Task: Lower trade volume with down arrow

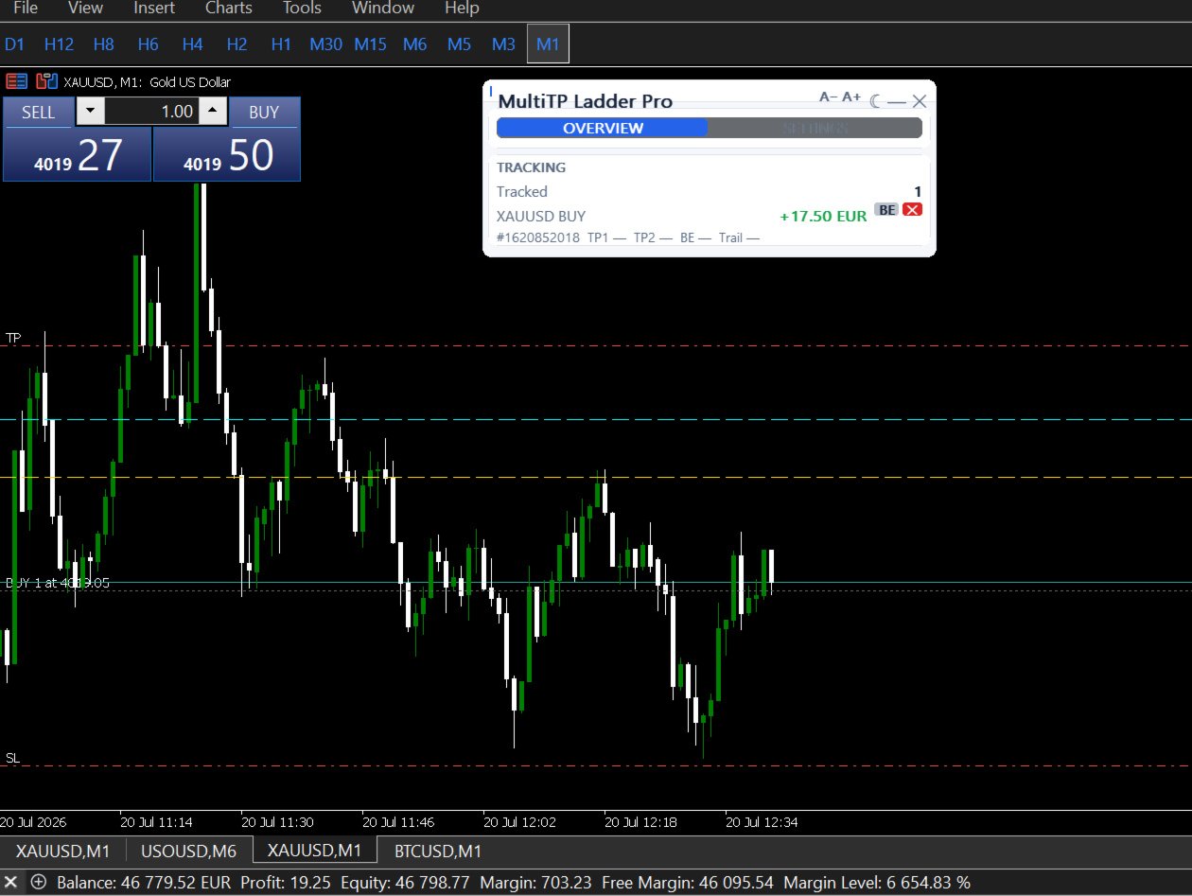Action: pyautogui.click(x=90, y=112)
